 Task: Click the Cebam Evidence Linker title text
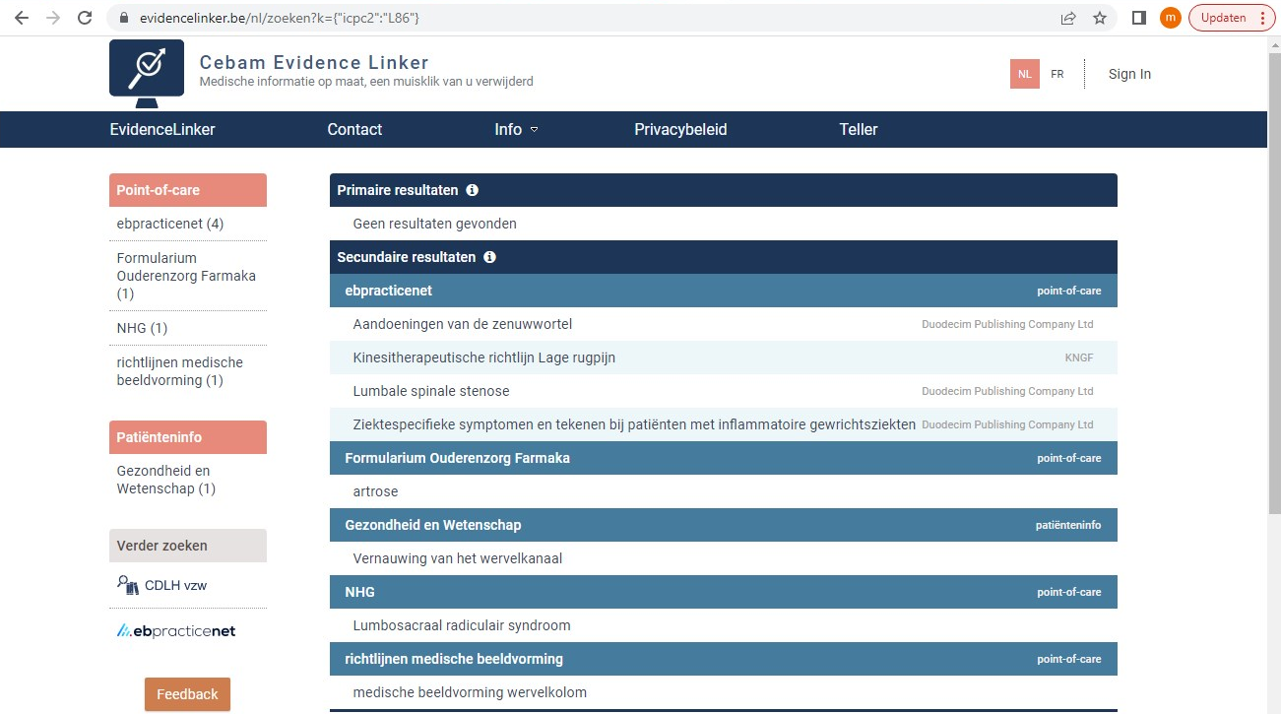314,62
